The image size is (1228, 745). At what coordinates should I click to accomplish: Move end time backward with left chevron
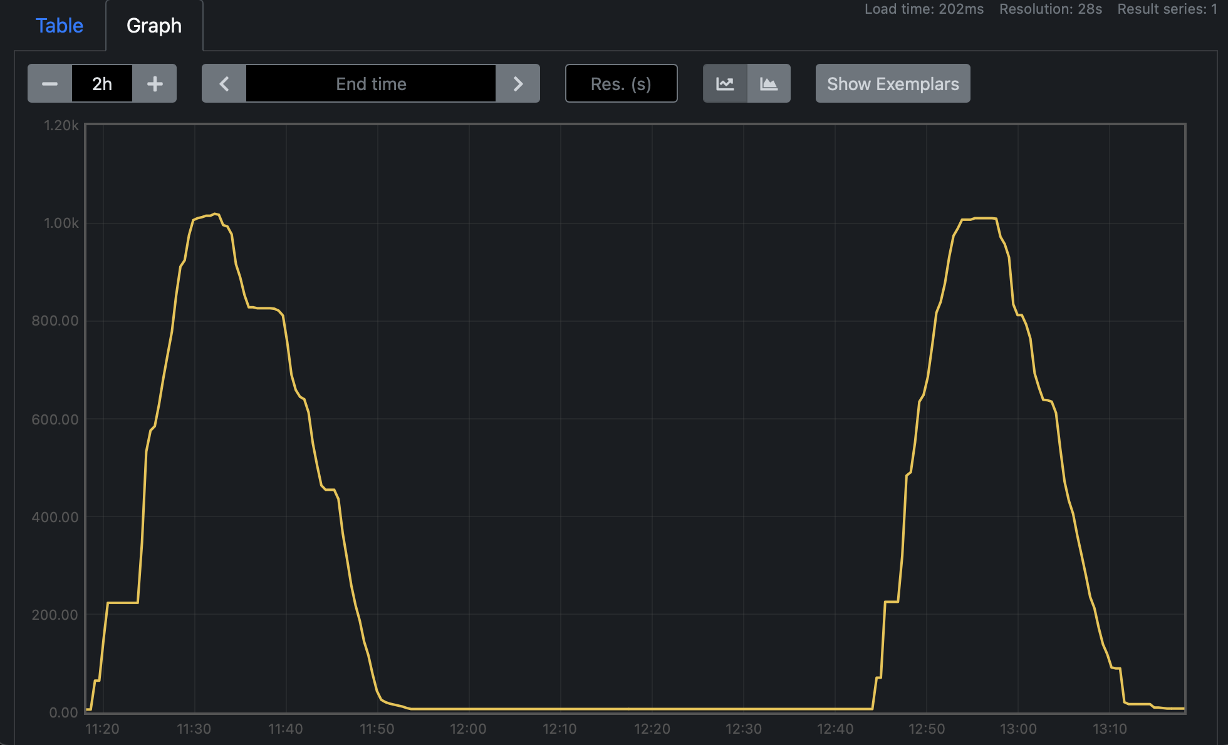(x=224, y=83)
